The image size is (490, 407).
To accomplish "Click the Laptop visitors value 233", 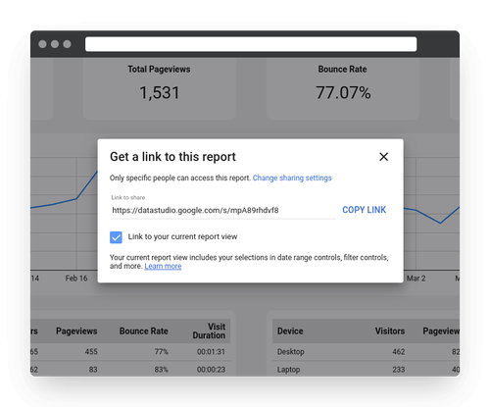I will pos(399,370).
